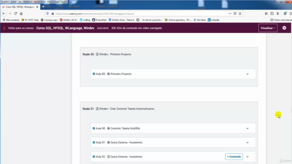Open the ProtonMail bookmark
Screen dimensions: 292x164
(99, 20)
